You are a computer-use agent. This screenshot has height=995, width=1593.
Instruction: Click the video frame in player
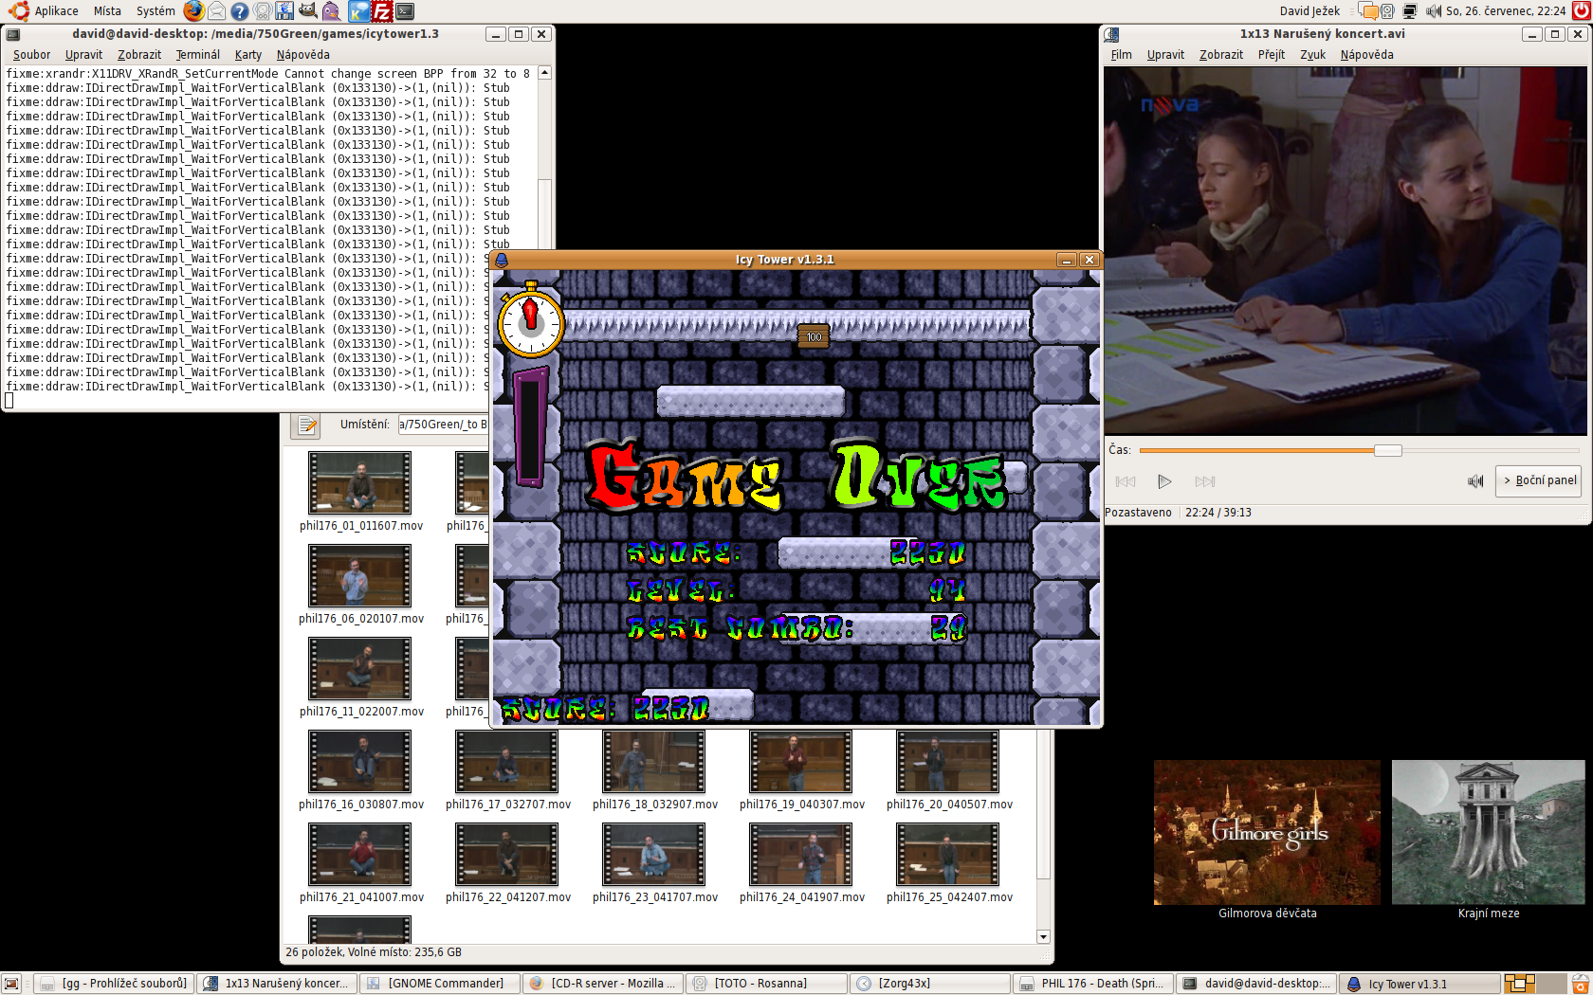tap(1346, 250)
